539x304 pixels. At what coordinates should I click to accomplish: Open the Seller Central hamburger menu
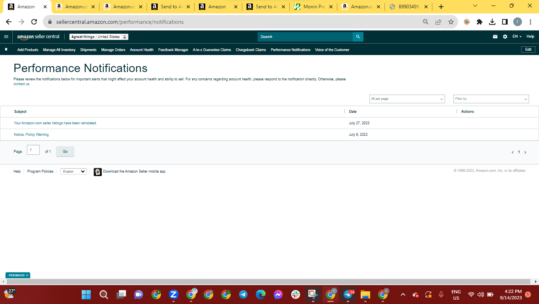click(x=6, y=37)
